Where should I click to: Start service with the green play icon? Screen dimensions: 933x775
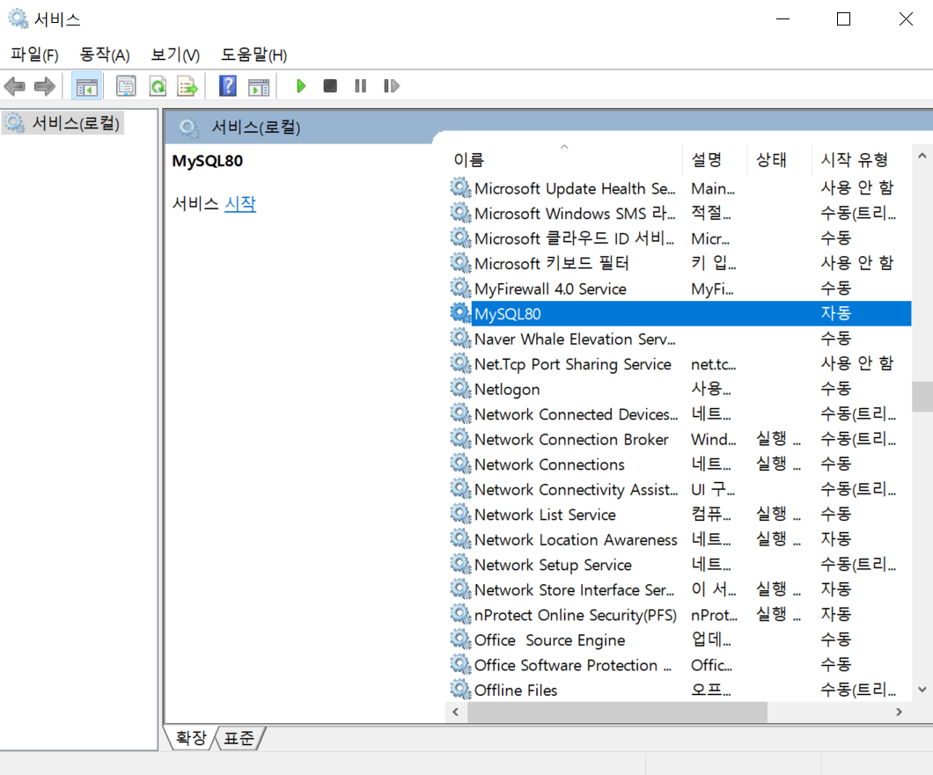pos(301,86)
